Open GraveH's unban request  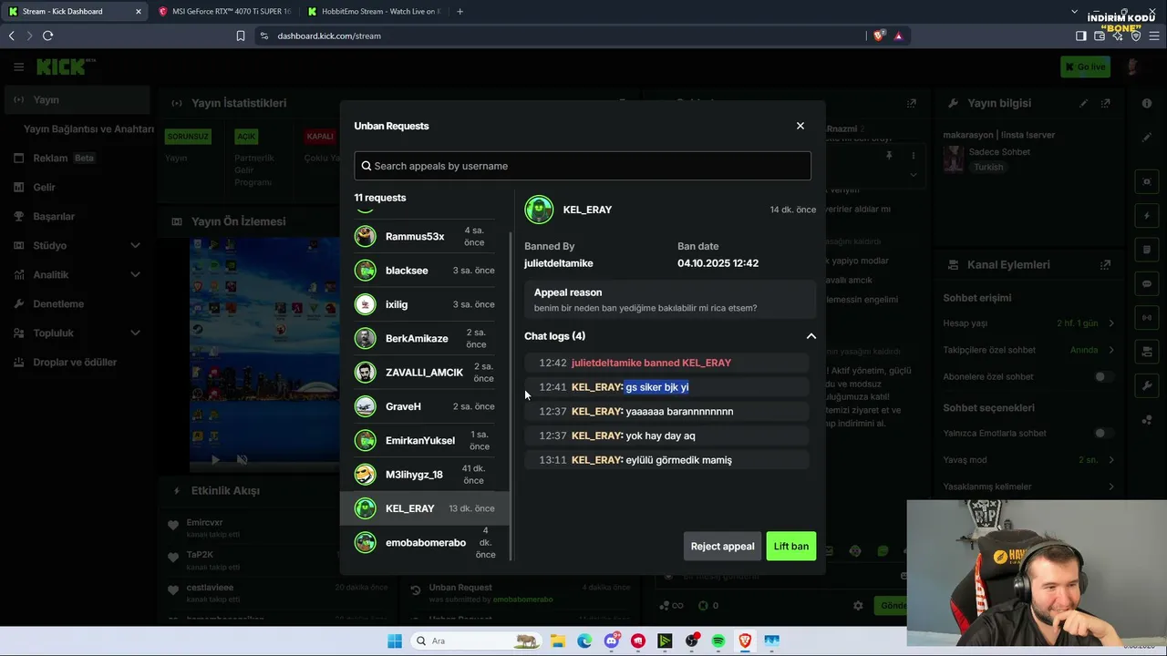[425, 406]
